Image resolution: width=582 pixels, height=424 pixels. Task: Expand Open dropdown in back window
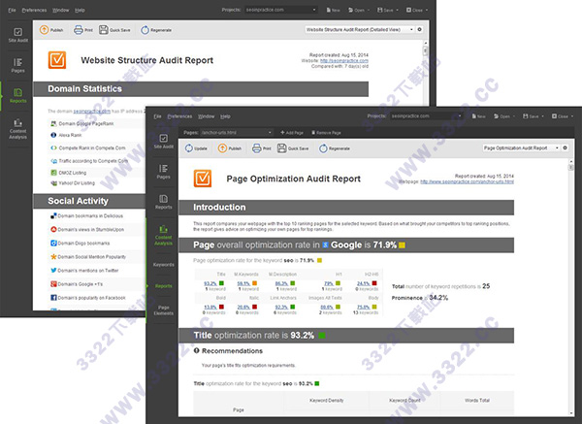369,10
